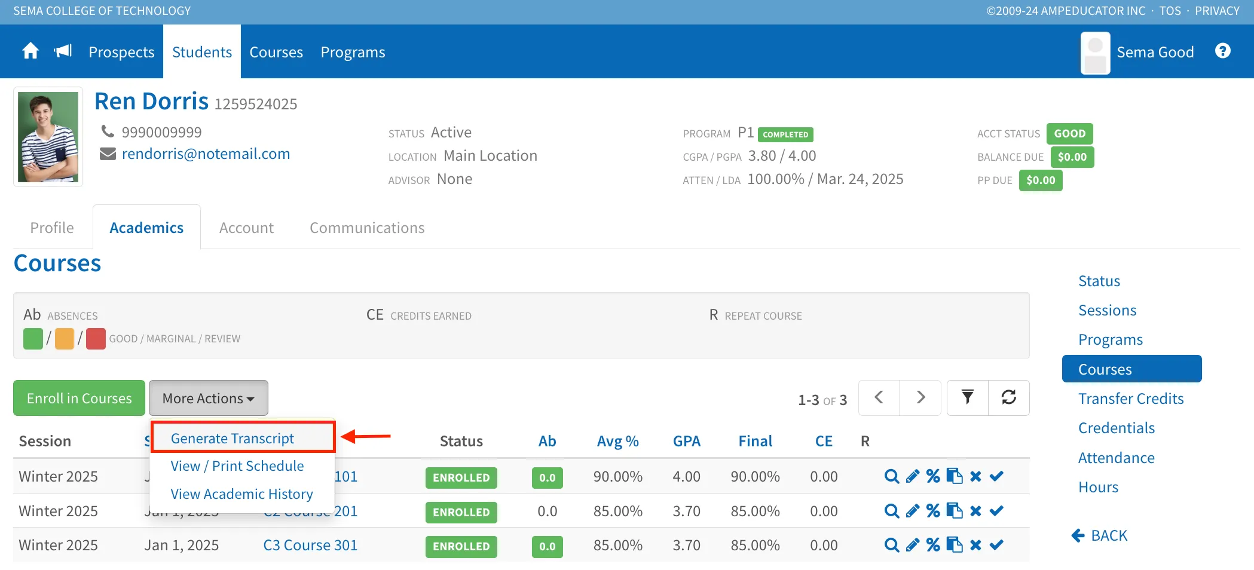
Task: Open the announcements megaphone icon
Action: coord(63,51)
